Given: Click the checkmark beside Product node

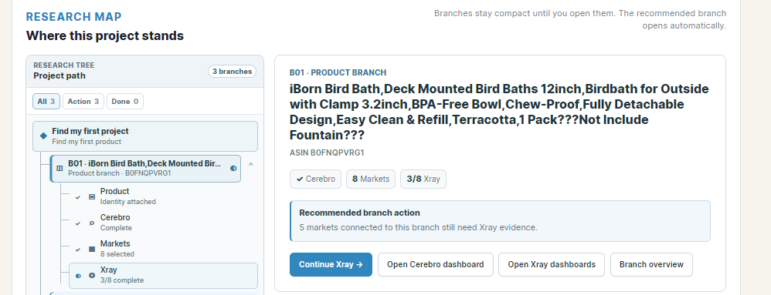Looking at the screenshot, I should (x=78, y=197).
